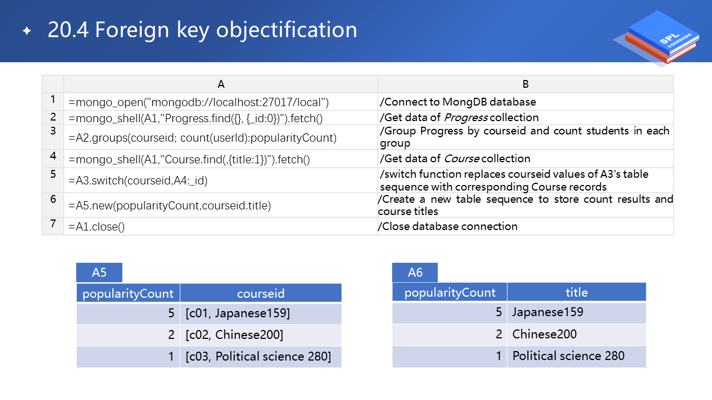Click the star bullet beside the slide title
Screen dimensions: 712x400
[27, 31]
